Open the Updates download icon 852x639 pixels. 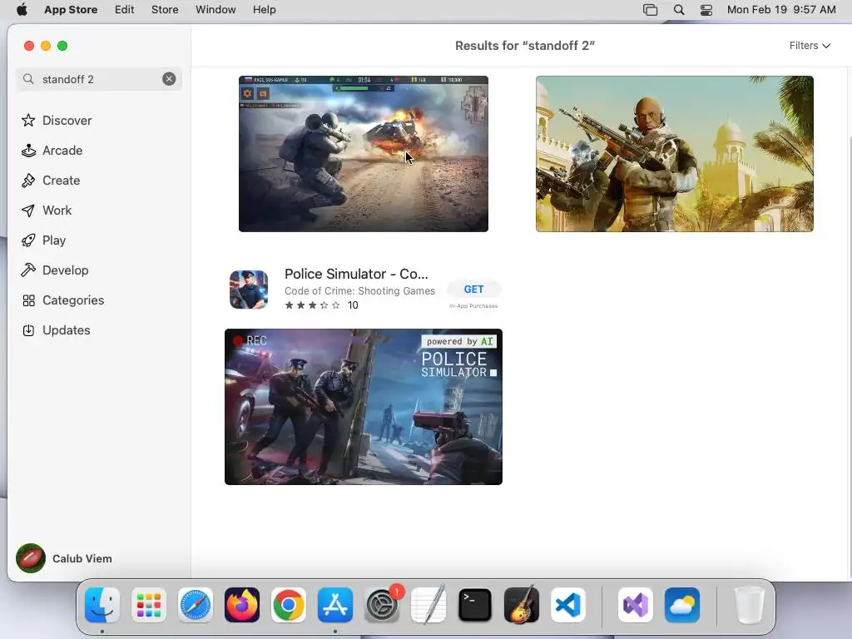point(28,330)
